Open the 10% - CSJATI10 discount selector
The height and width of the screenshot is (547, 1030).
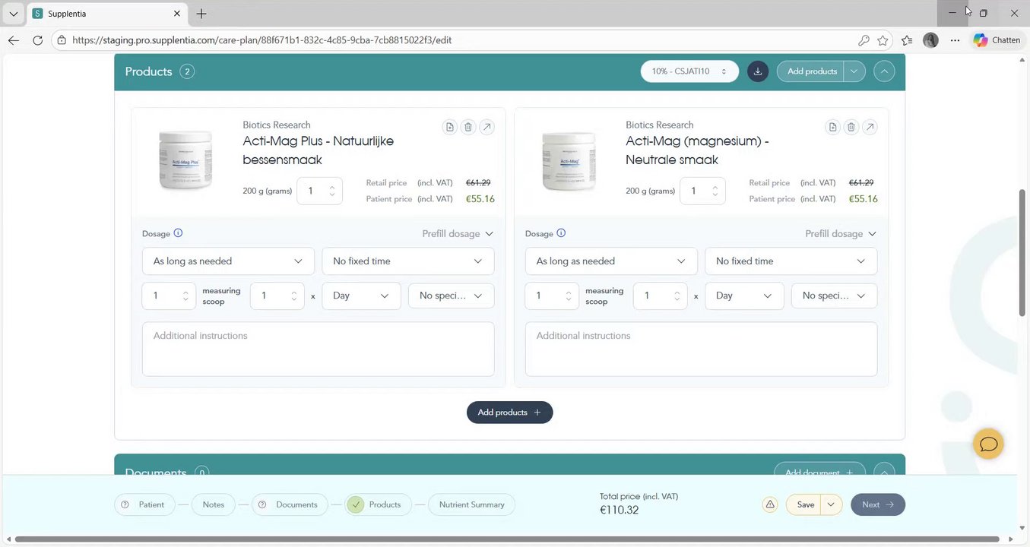(x=689, y=71)
